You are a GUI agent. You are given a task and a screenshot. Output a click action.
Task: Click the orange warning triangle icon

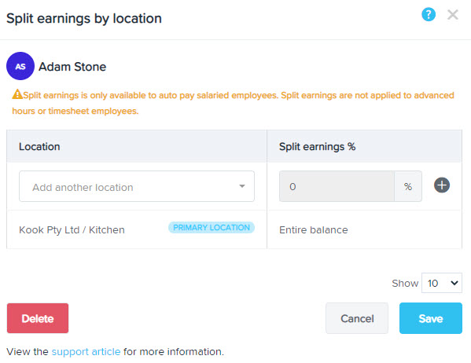coord(17,94)
